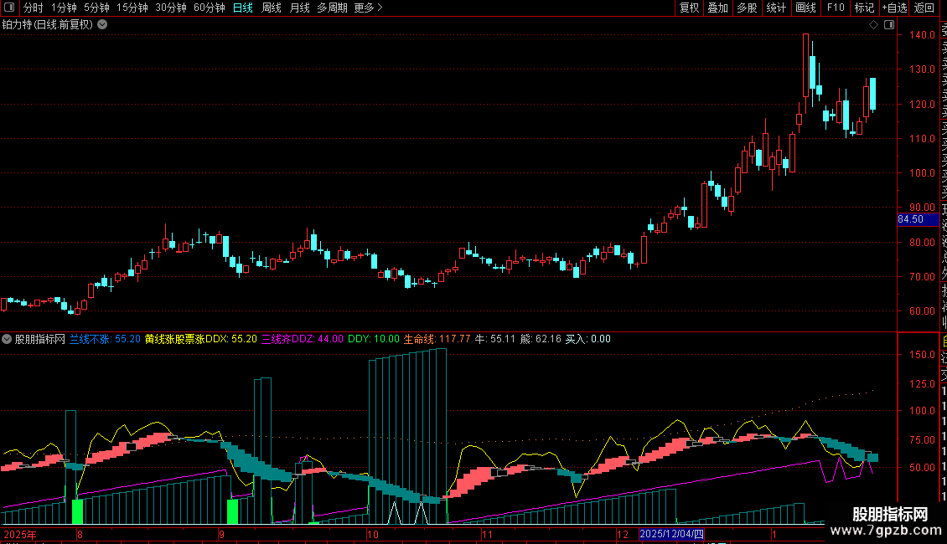Select the 5分钟 period
Screen dimensions: 947x544
click(96, 8)
